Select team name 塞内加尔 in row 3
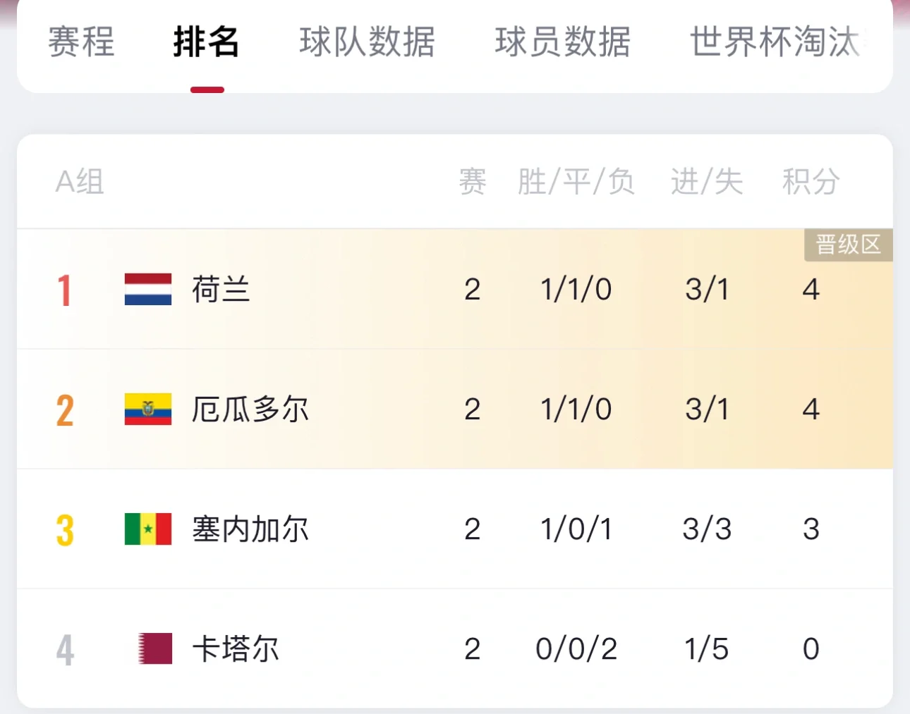Screen dimensions: 910x714 tap(250, 529)
